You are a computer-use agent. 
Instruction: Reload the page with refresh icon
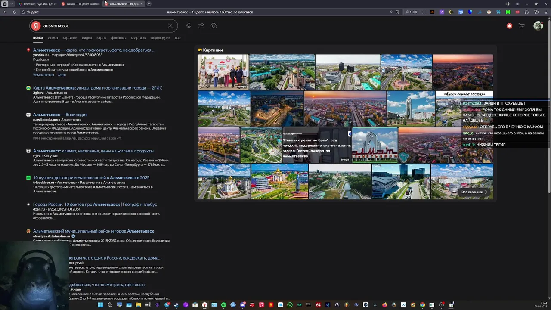[15, 12]
